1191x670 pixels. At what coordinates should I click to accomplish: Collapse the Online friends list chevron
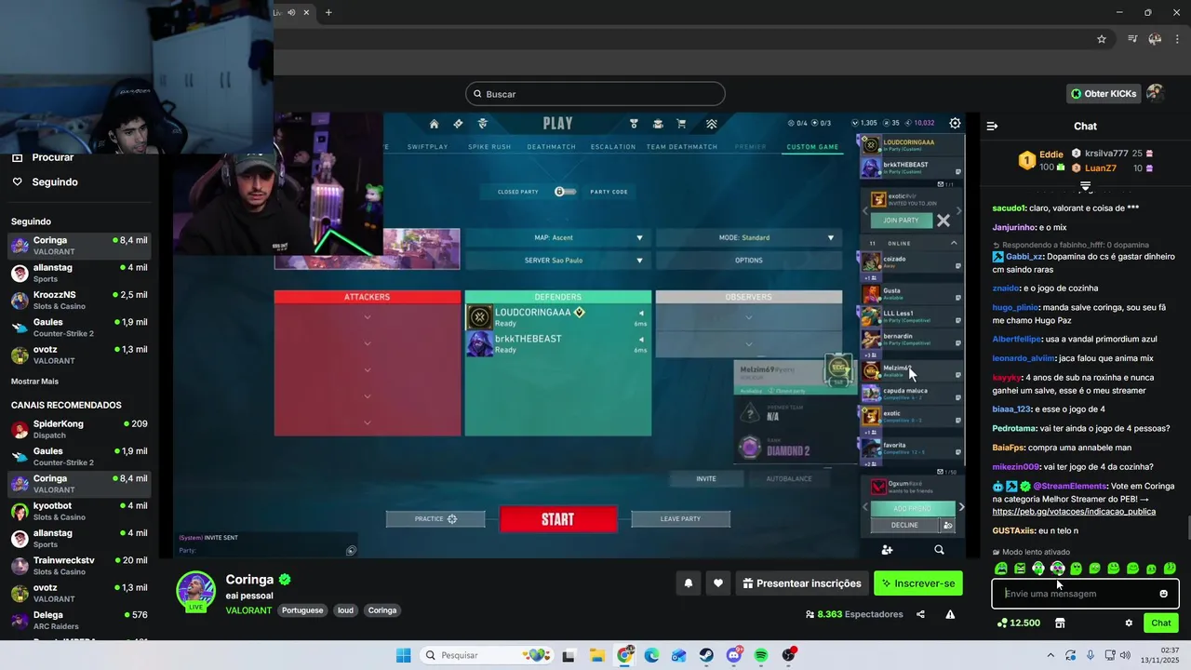point(954,243)
